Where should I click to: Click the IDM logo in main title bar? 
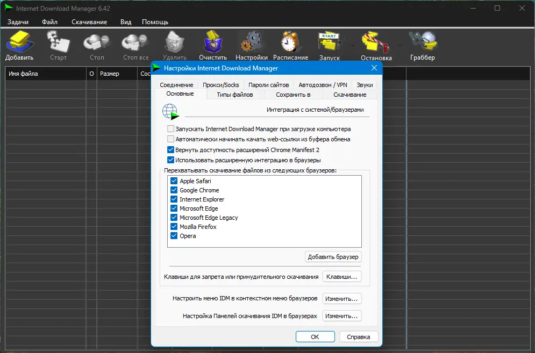[9, 8]
